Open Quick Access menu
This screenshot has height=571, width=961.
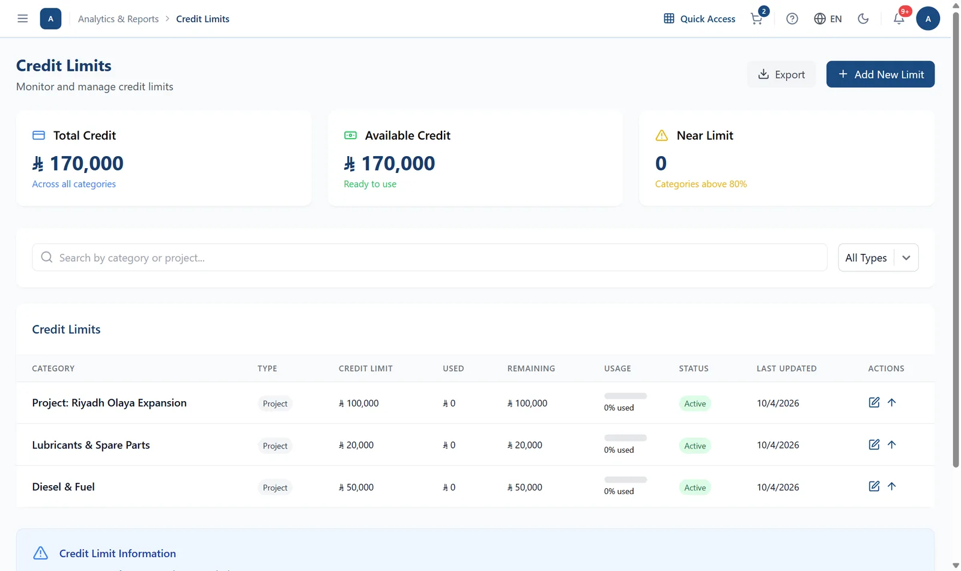699,19
